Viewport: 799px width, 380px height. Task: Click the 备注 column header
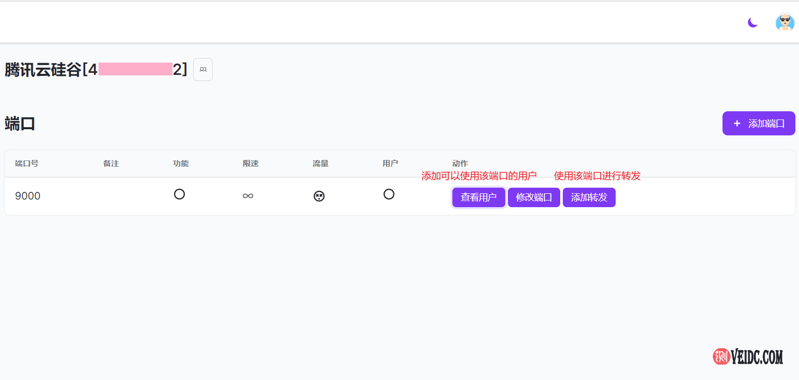click(111, 164)
